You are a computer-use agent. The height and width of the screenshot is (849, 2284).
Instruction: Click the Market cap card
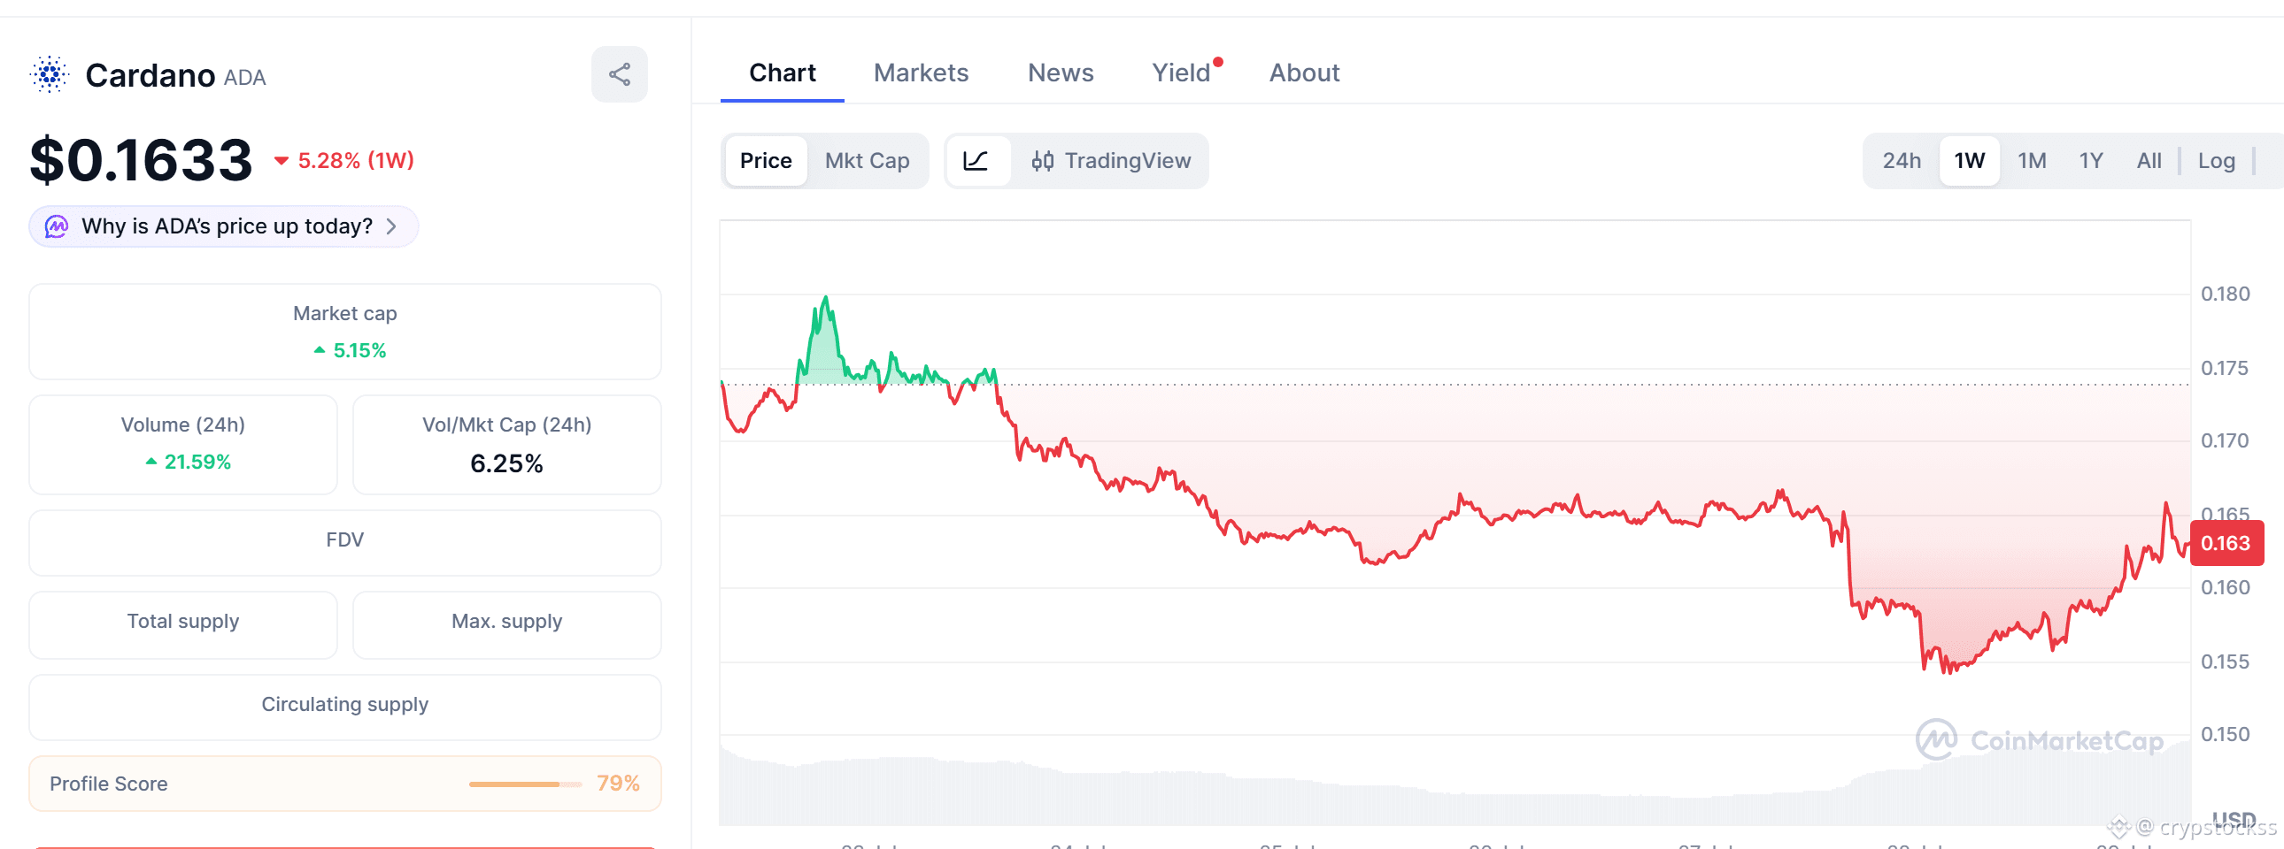[345, 332]
